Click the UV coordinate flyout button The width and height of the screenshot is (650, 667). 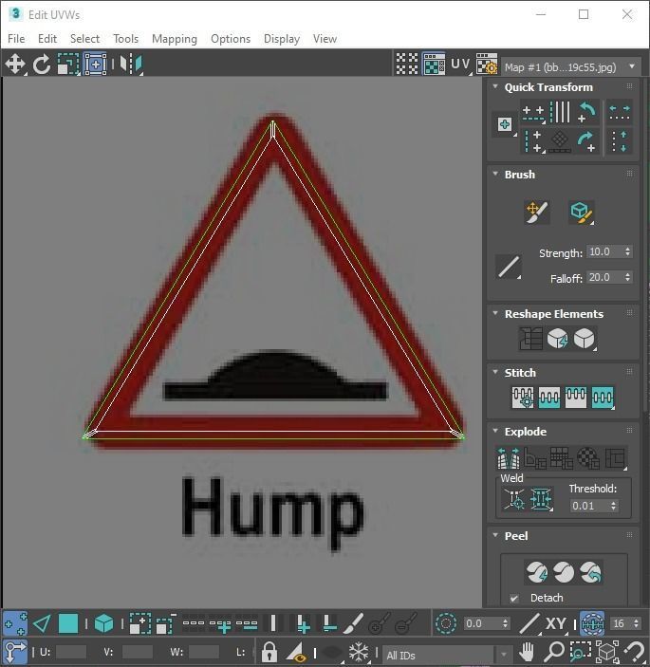(460, 64)
